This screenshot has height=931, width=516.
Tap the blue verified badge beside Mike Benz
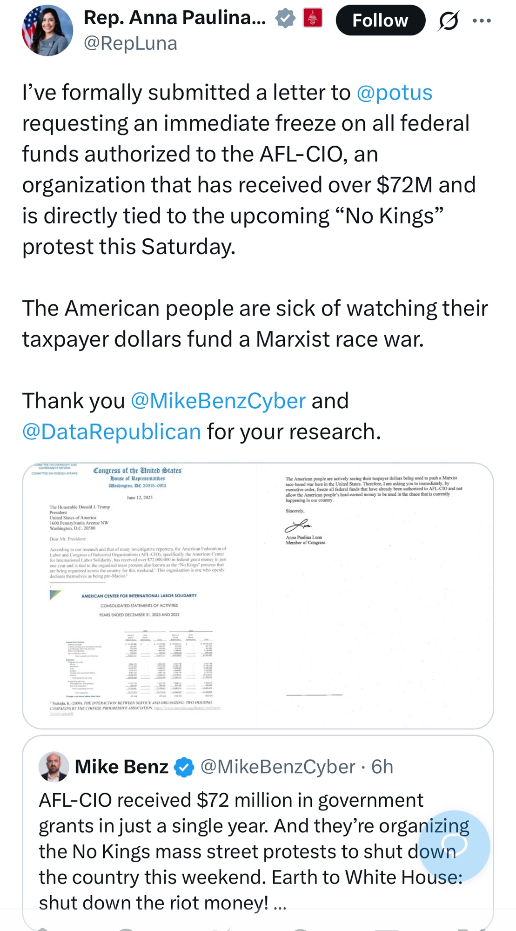(184, 767)
